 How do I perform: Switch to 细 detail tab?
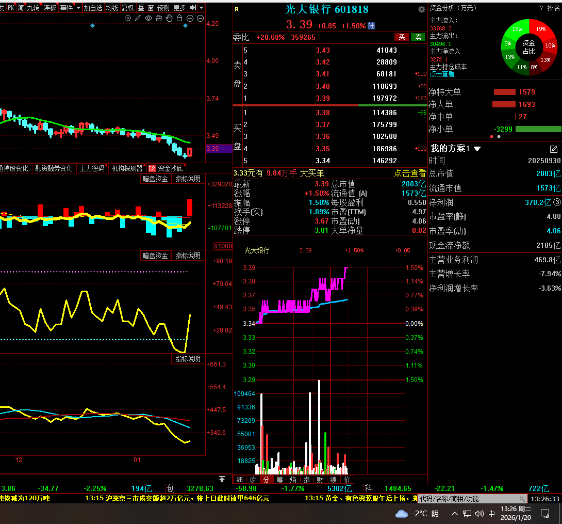pyautogui.click(x=239, y=480)
